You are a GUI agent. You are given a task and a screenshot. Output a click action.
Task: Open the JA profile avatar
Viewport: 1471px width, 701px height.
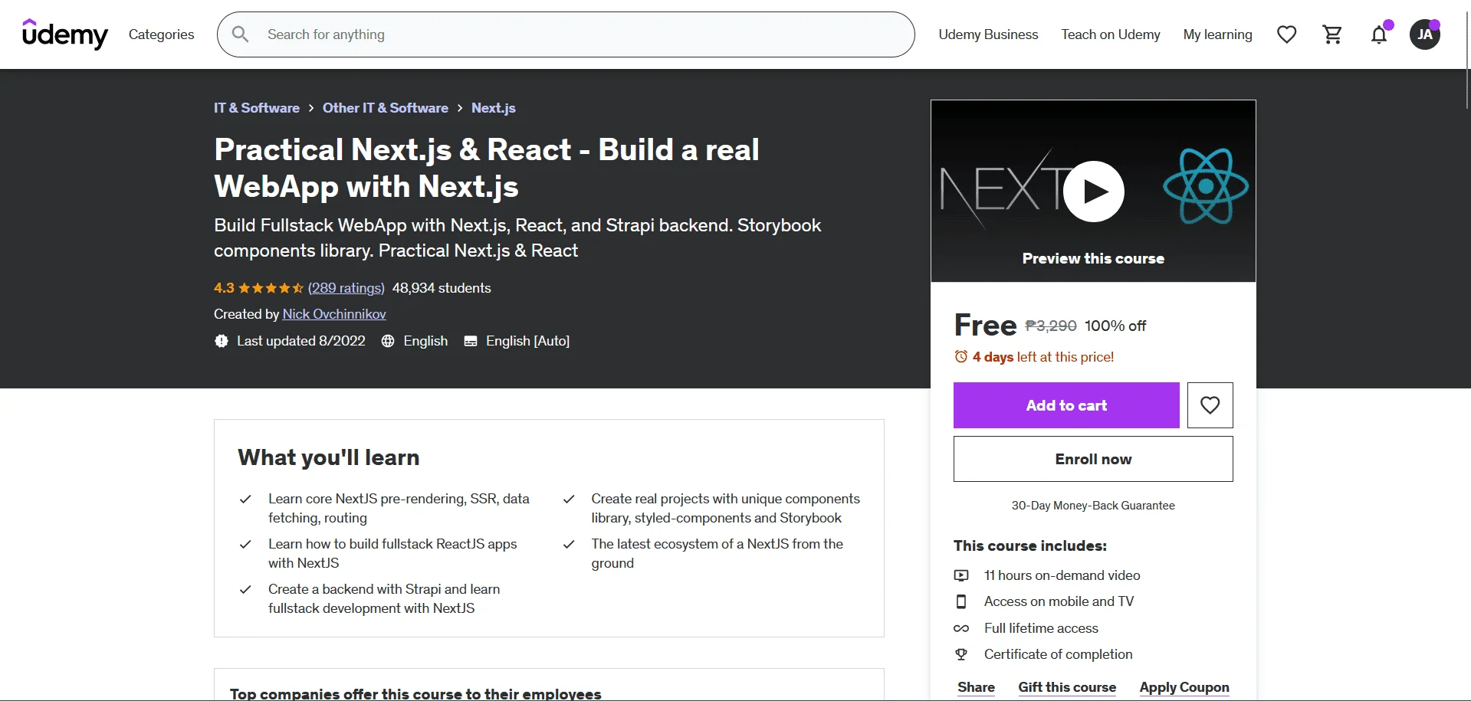[x=1424, y=34]
